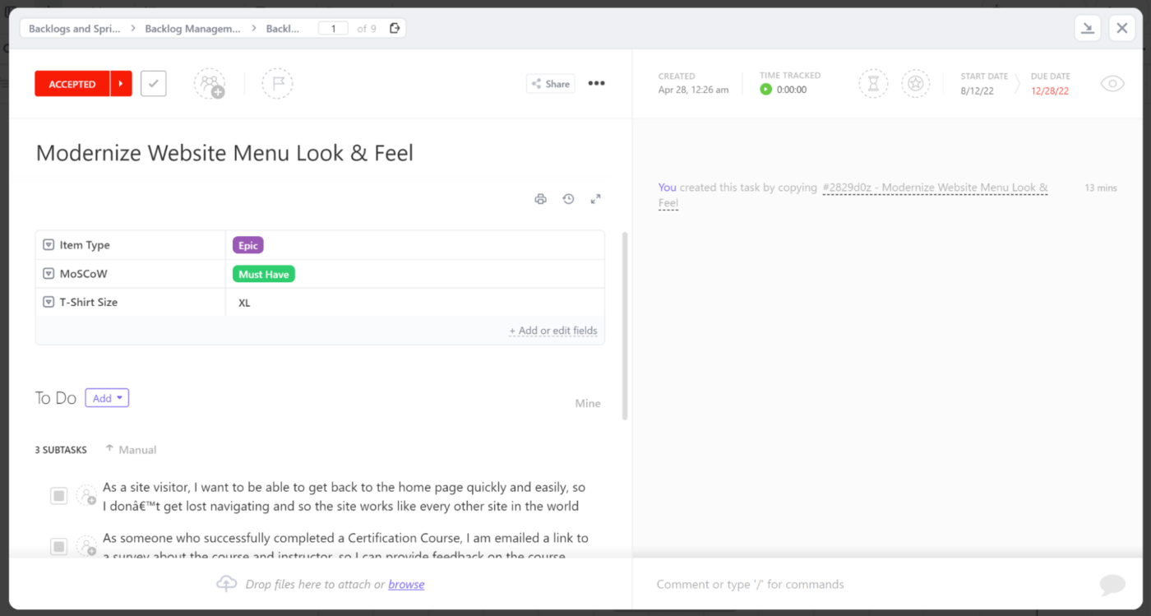This screenshot has width=1151, height=616.
Task: Open the To Do Add dropdown
Action: [x=107, y=398]
